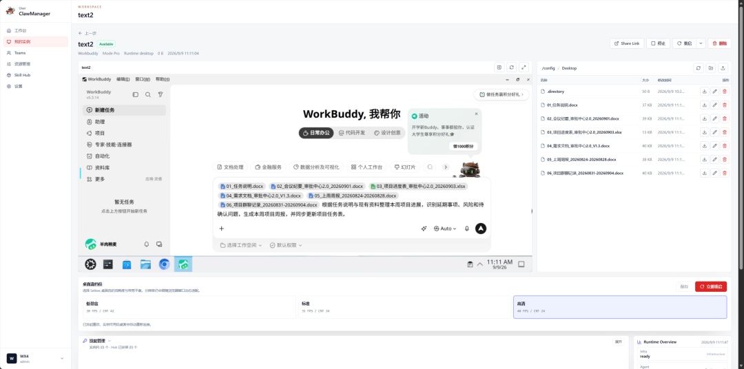Switch to 日常办公 mode tab
The image size is (744, 369).
pyautogui.click(x=316, y=133)
